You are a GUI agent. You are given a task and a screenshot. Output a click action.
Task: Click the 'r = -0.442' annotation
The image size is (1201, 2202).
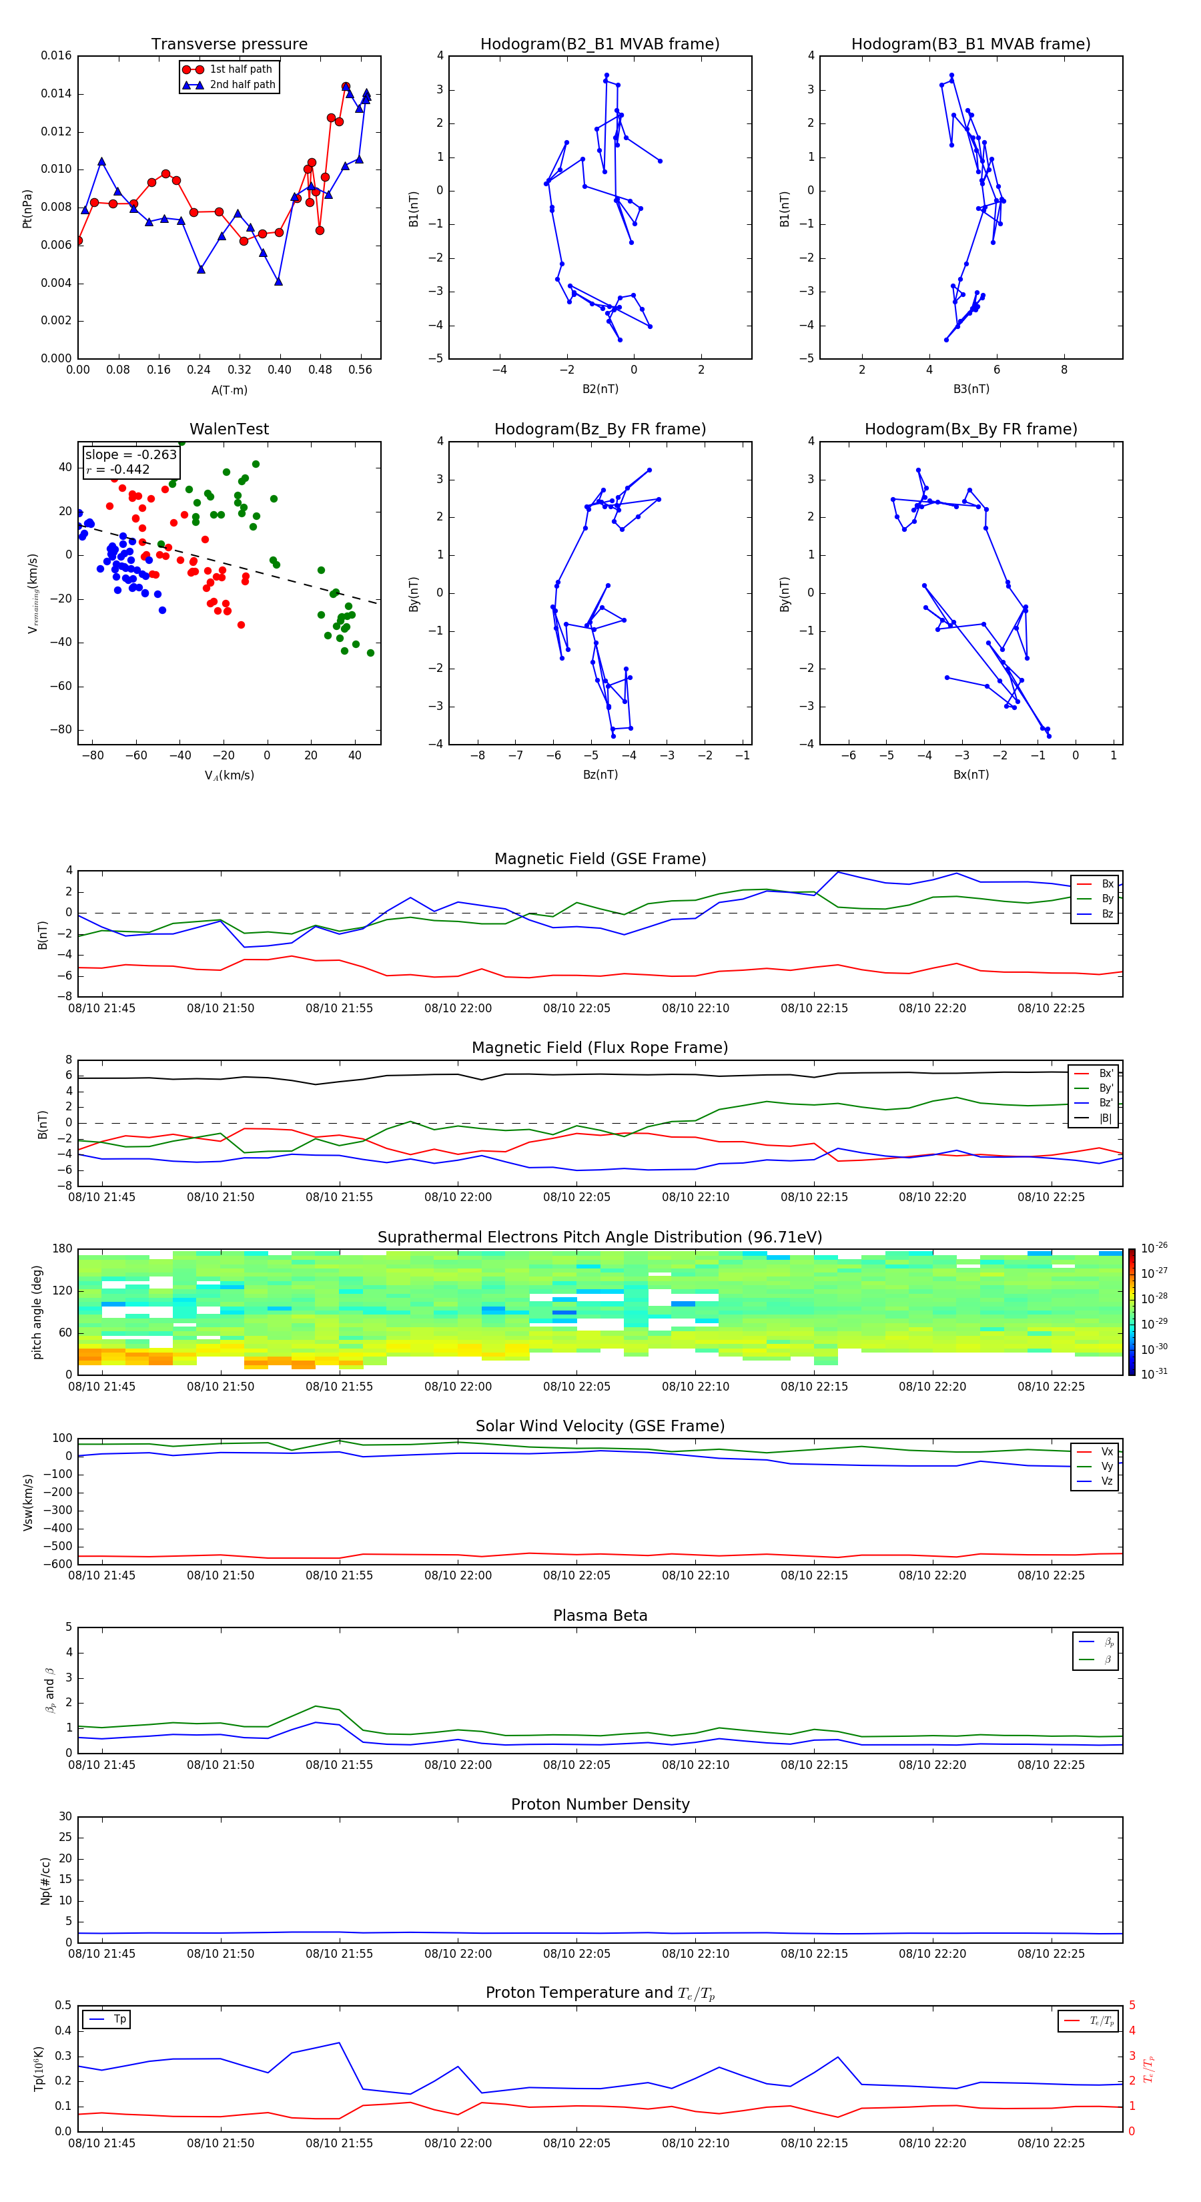click(x=117, y=469)
